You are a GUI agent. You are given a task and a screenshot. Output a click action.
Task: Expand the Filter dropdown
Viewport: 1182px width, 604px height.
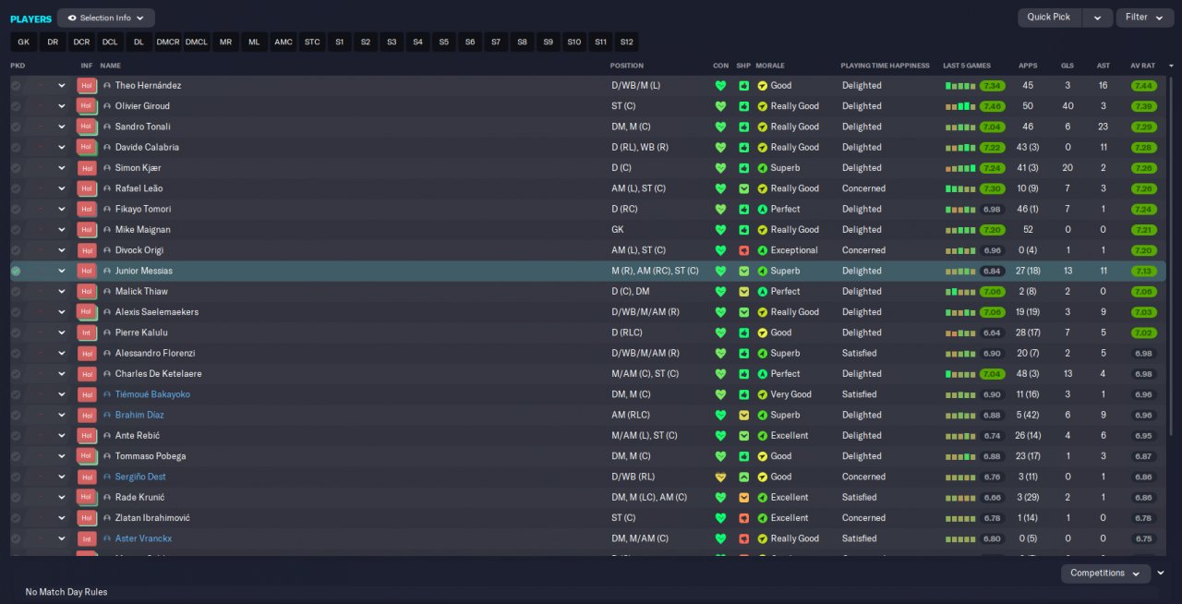[x=1145, y=17]
